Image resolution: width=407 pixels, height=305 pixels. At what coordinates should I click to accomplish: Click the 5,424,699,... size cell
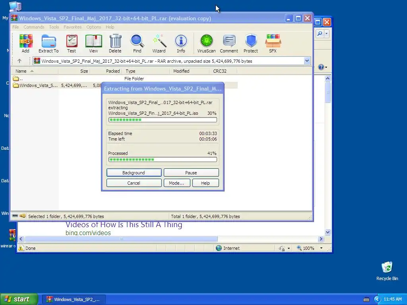click(x=74, y=85)
